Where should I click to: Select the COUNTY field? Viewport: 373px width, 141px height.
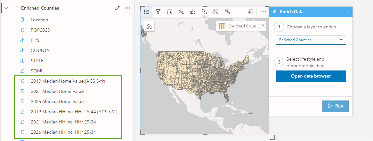click(x=40, y=50)
